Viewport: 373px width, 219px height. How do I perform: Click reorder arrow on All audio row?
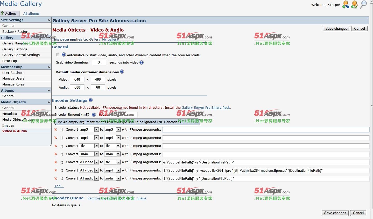62,178
